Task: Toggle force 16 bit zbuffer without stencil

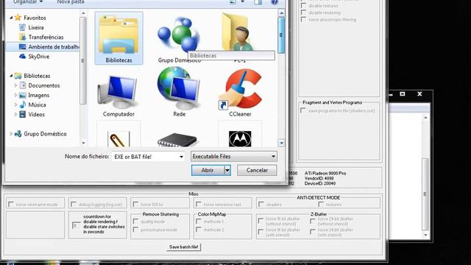Action: tap(261, 221)
